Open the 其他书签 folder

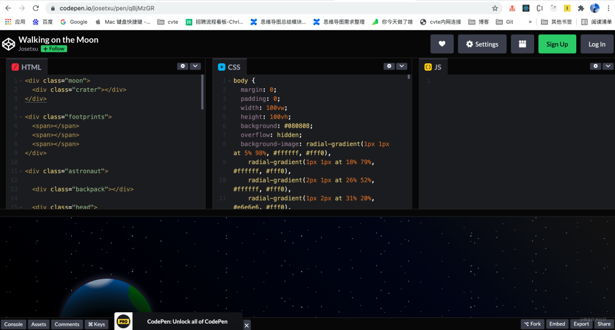[x=556, y=22]
